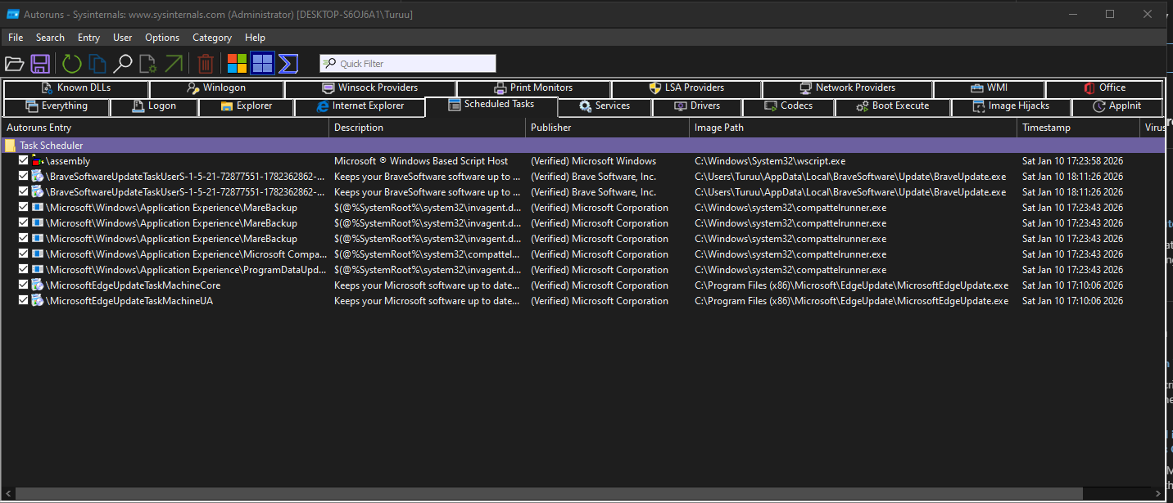
Task: Click the Save floppy disk icon
Action: tap(40, 64)
